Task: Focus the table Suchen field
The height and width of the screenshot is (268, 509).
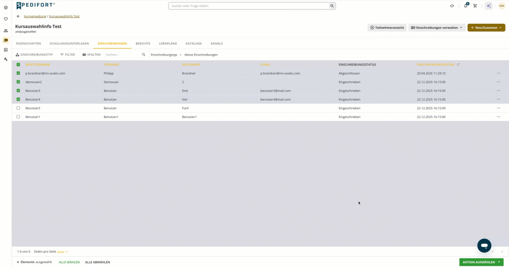Action: 123,55
